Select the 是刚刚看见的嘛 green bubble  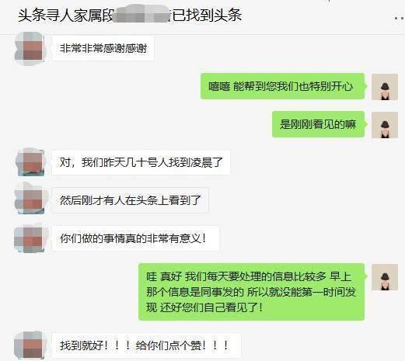pyautogui.click(x=319, y=124)
